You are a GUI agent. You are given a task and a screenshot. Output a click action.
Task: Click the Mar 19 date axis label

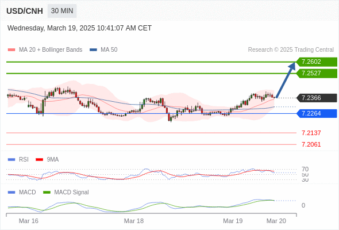click(233, 221)
